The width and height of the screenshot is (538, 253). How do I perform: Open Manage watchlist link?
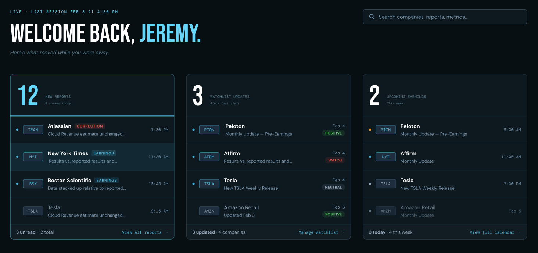[x=322, y=232]
